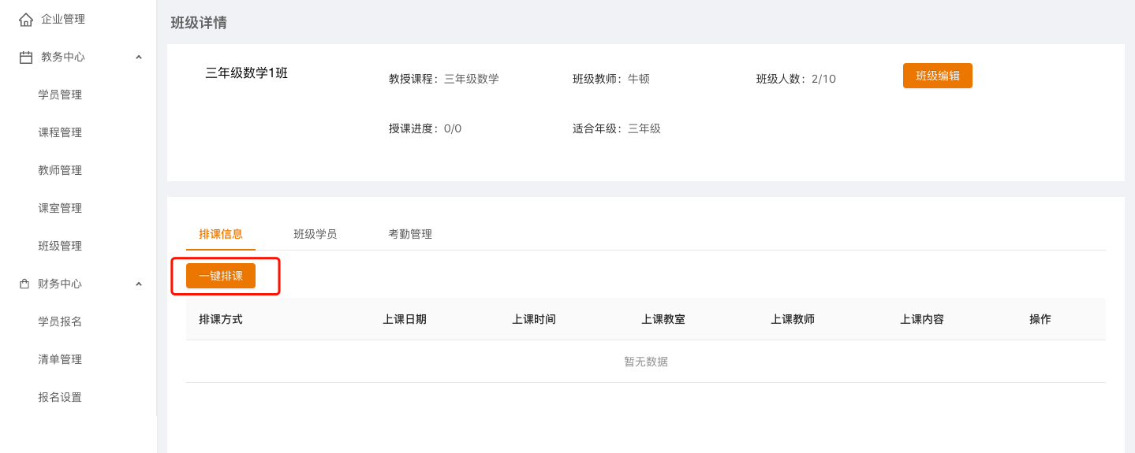The height and width of the screenshot is (453, 1135).
Task: Switch to the 班级学员 tab
Action: tap(315, 234)
